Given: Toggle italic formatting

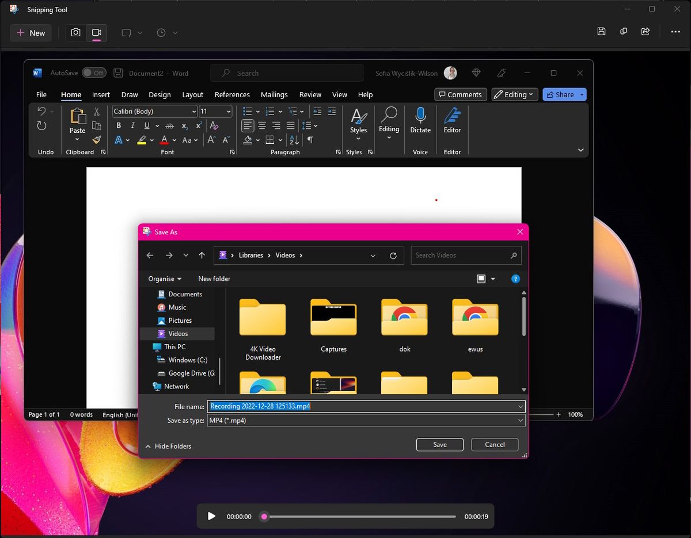Looking at the screenshot, I should (133, 125).
